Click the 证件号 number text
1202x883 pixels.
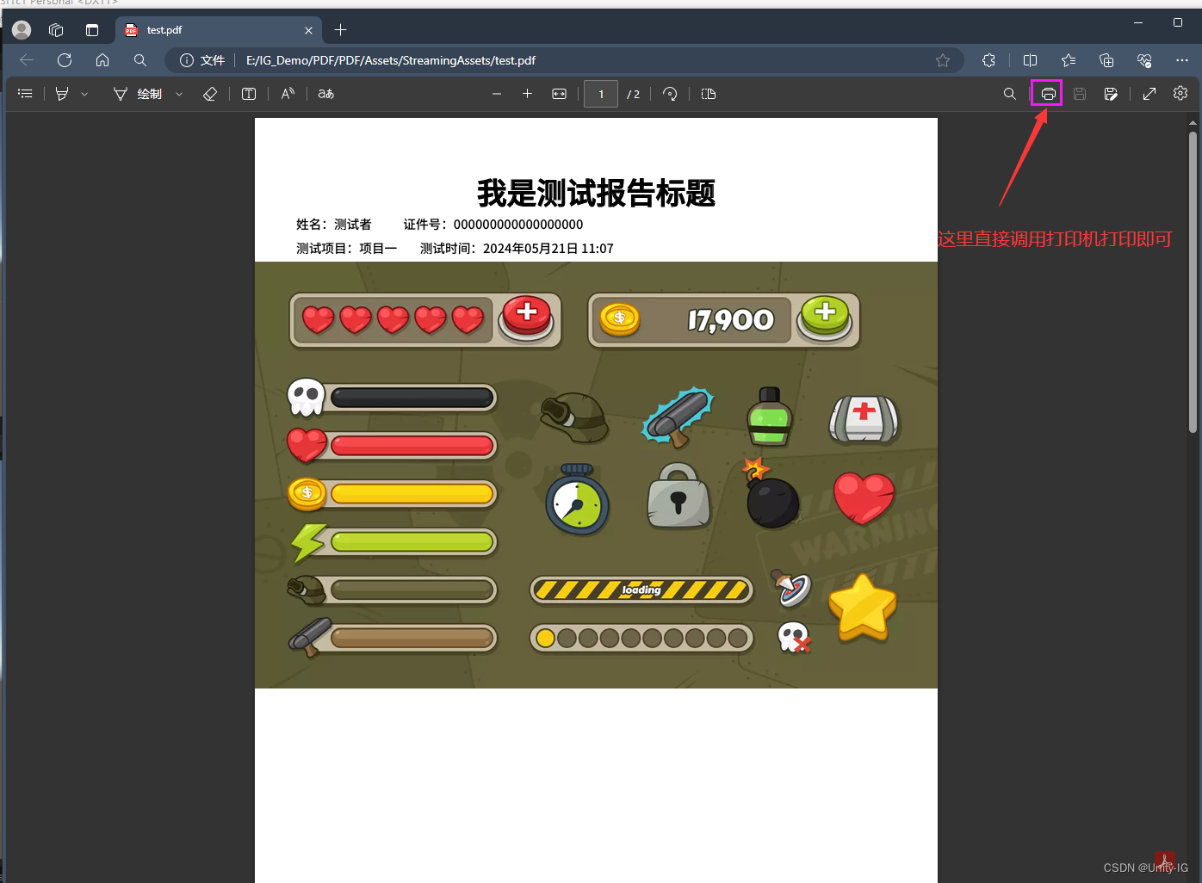click(493, 225)
